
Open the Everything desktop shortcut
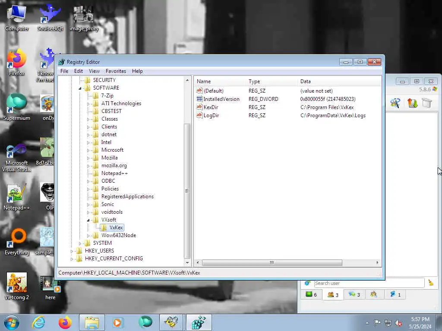pyautogui.click(x=17, y=241)
